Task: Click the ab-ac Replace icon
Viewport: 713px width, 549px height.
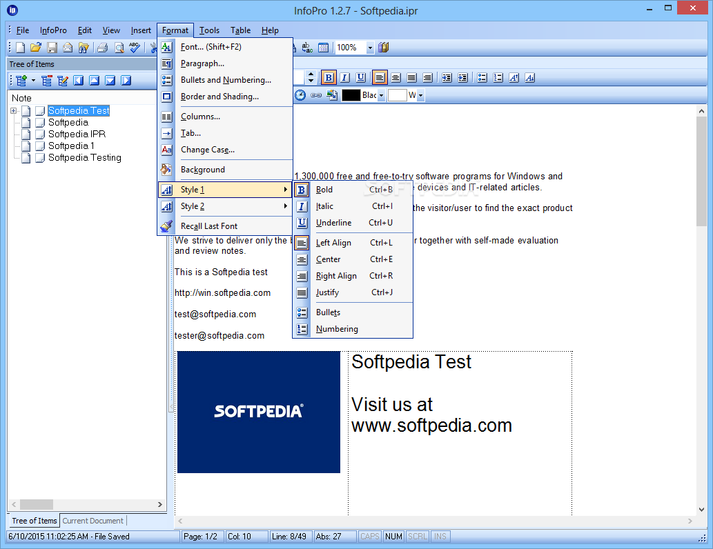Action: [307, 48]
